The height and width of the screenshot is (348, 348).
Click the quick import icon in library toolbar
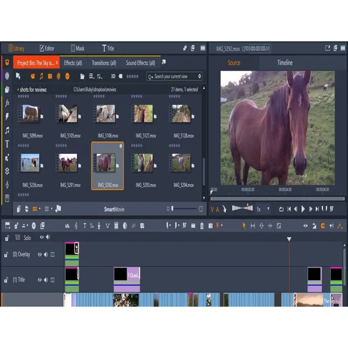click(18, 76)
